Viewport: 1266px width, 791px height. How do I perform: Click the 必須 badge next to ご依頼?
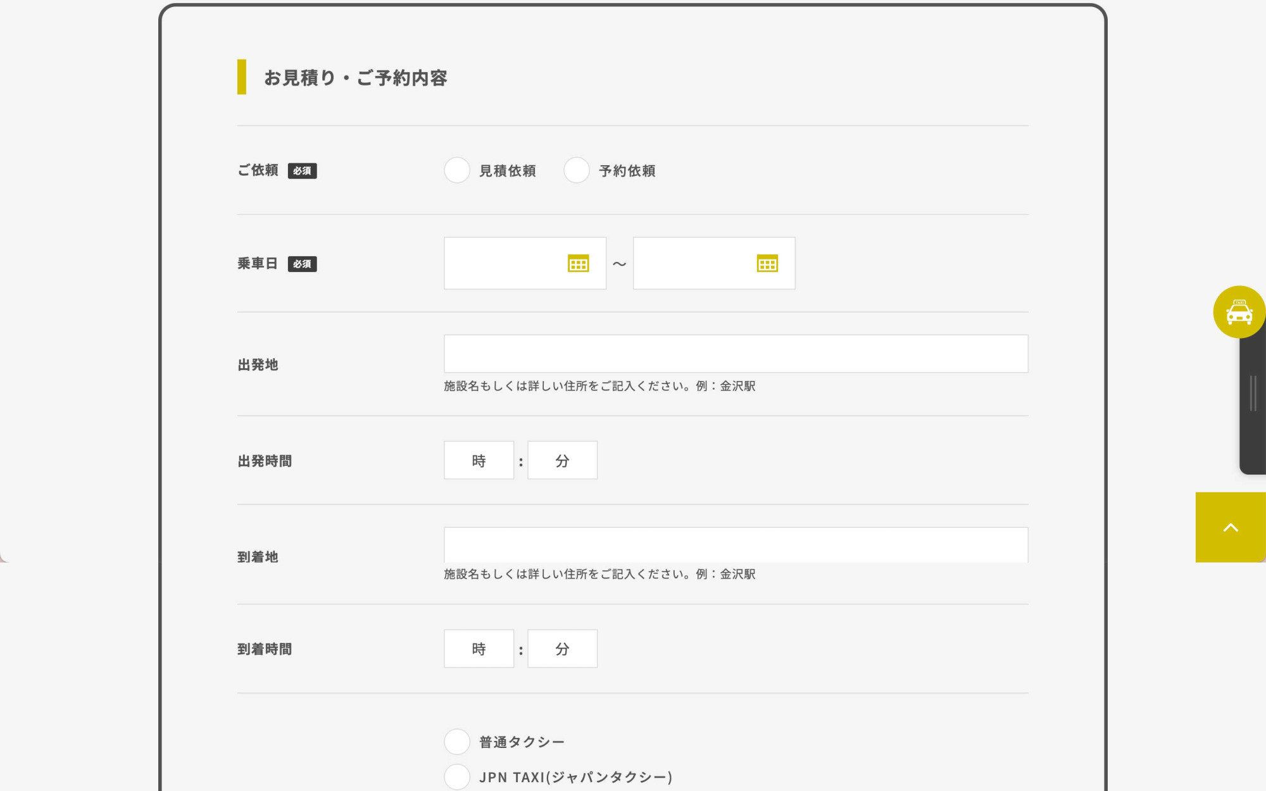[x=302, y=170]
